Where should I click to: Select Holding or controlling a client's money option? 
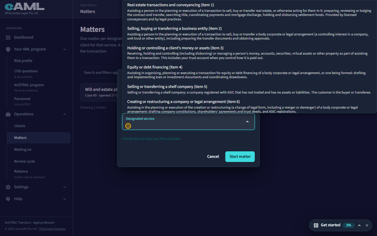[x=249, y=53]
